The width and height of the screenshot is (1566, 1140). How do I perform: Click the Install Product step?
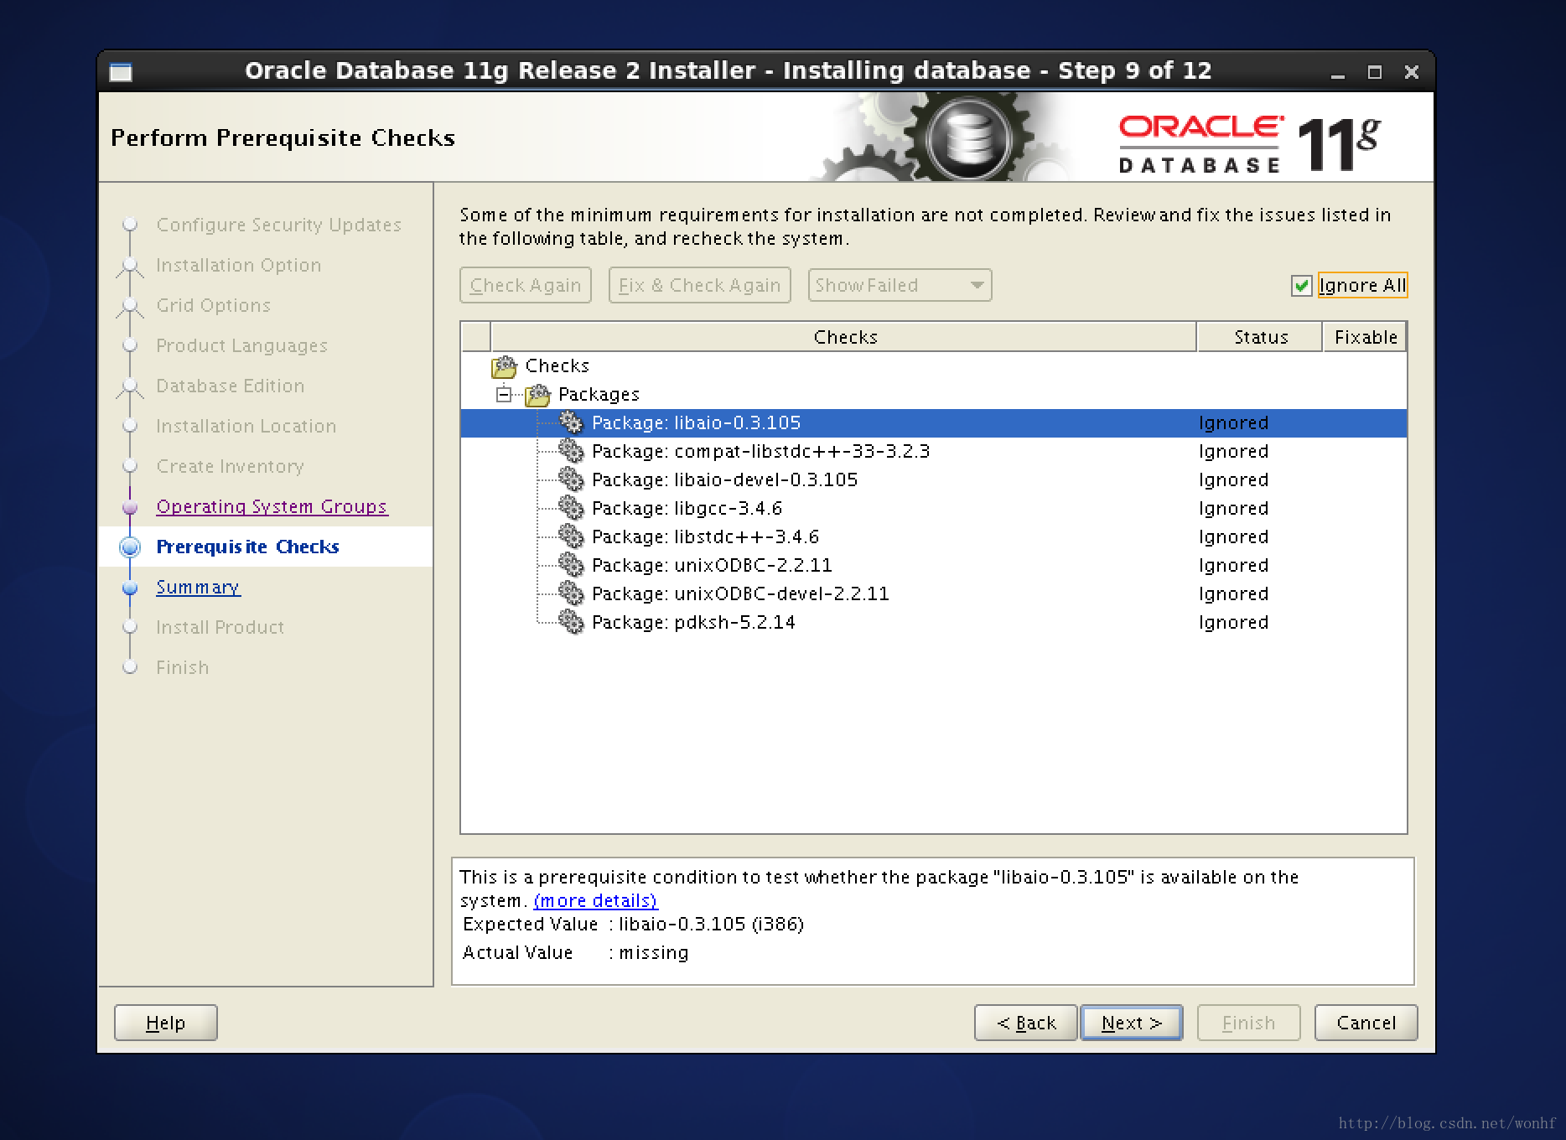(x=220, y=627)
